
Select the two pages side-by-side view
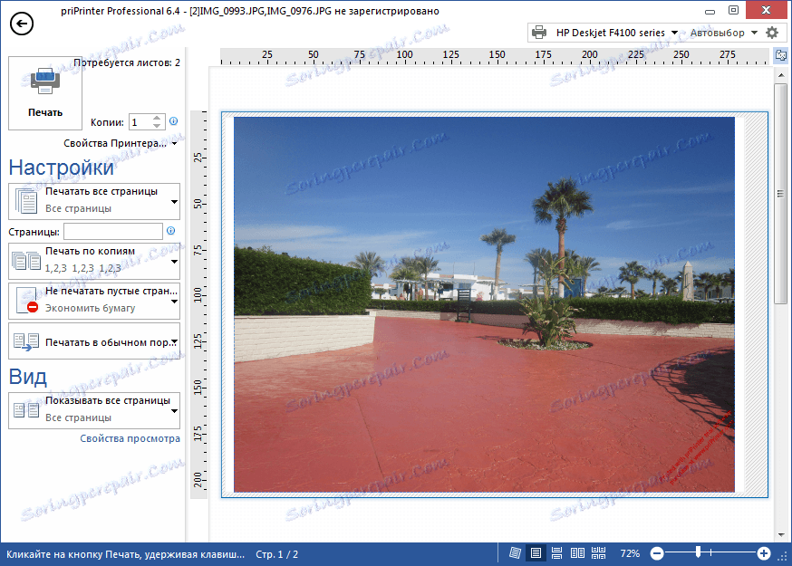point(577,553)
